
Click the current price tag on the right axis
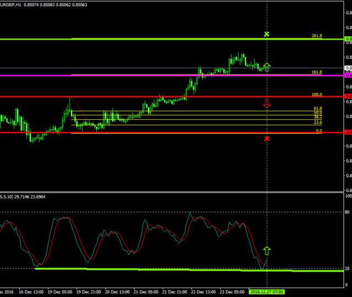coord(348,68)
